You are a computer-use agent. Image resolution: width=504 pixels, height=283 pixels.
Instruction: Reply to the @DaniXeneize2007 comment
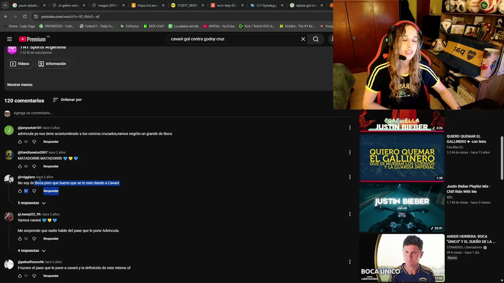(x=51, y=166)
